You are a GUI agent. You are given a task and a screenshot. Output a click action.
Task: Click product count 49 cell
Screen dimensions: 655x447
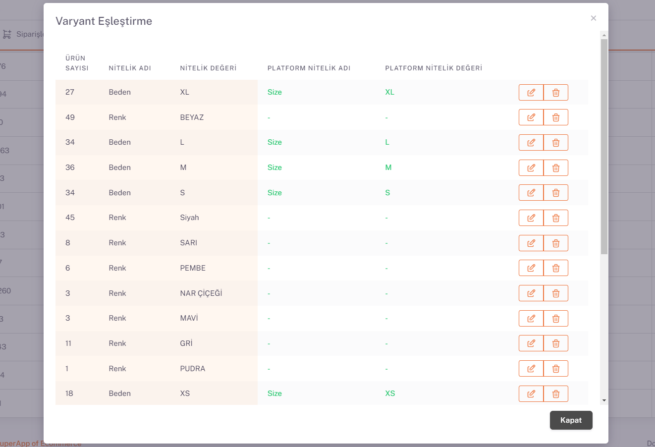pyautogui.click(x=70, y=117)
